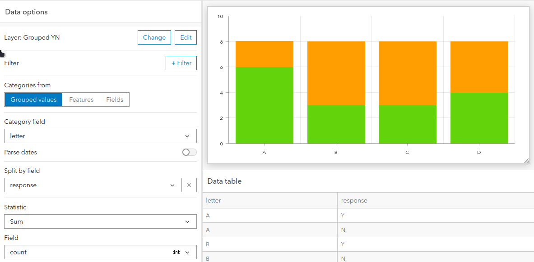Clear the Split by field selection
Screen dimensions: 534x262
(x=189, y=185)
